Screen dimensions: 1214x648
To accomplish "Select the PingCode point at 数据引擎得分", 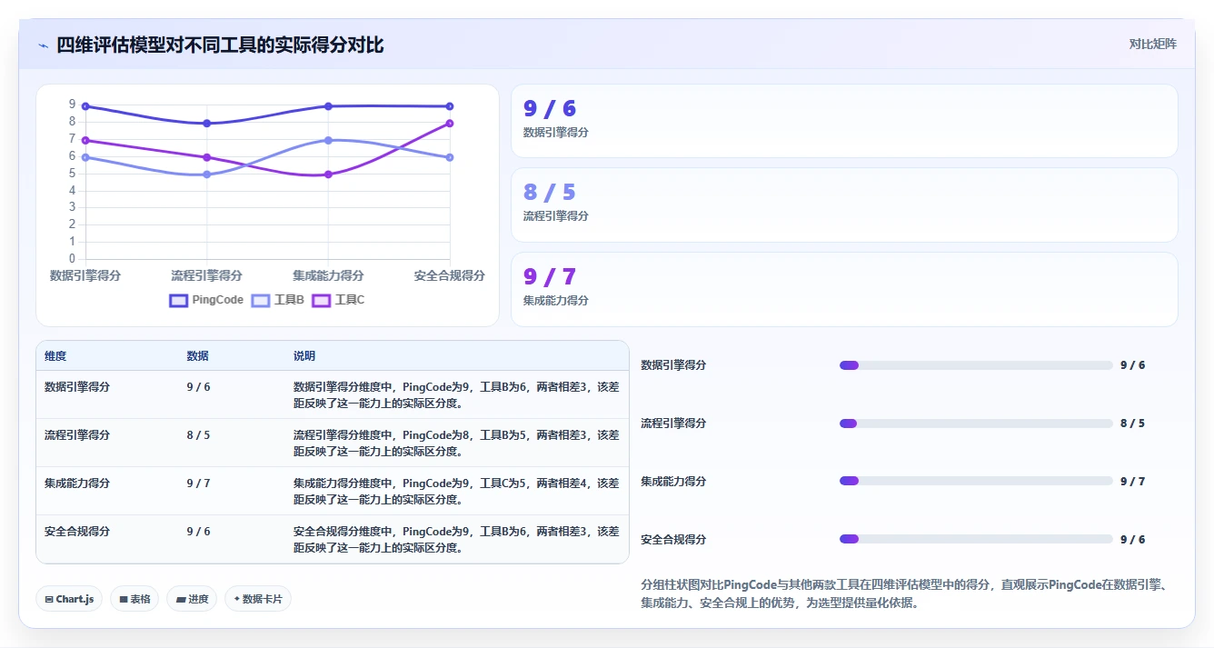I will click(85, 106).
